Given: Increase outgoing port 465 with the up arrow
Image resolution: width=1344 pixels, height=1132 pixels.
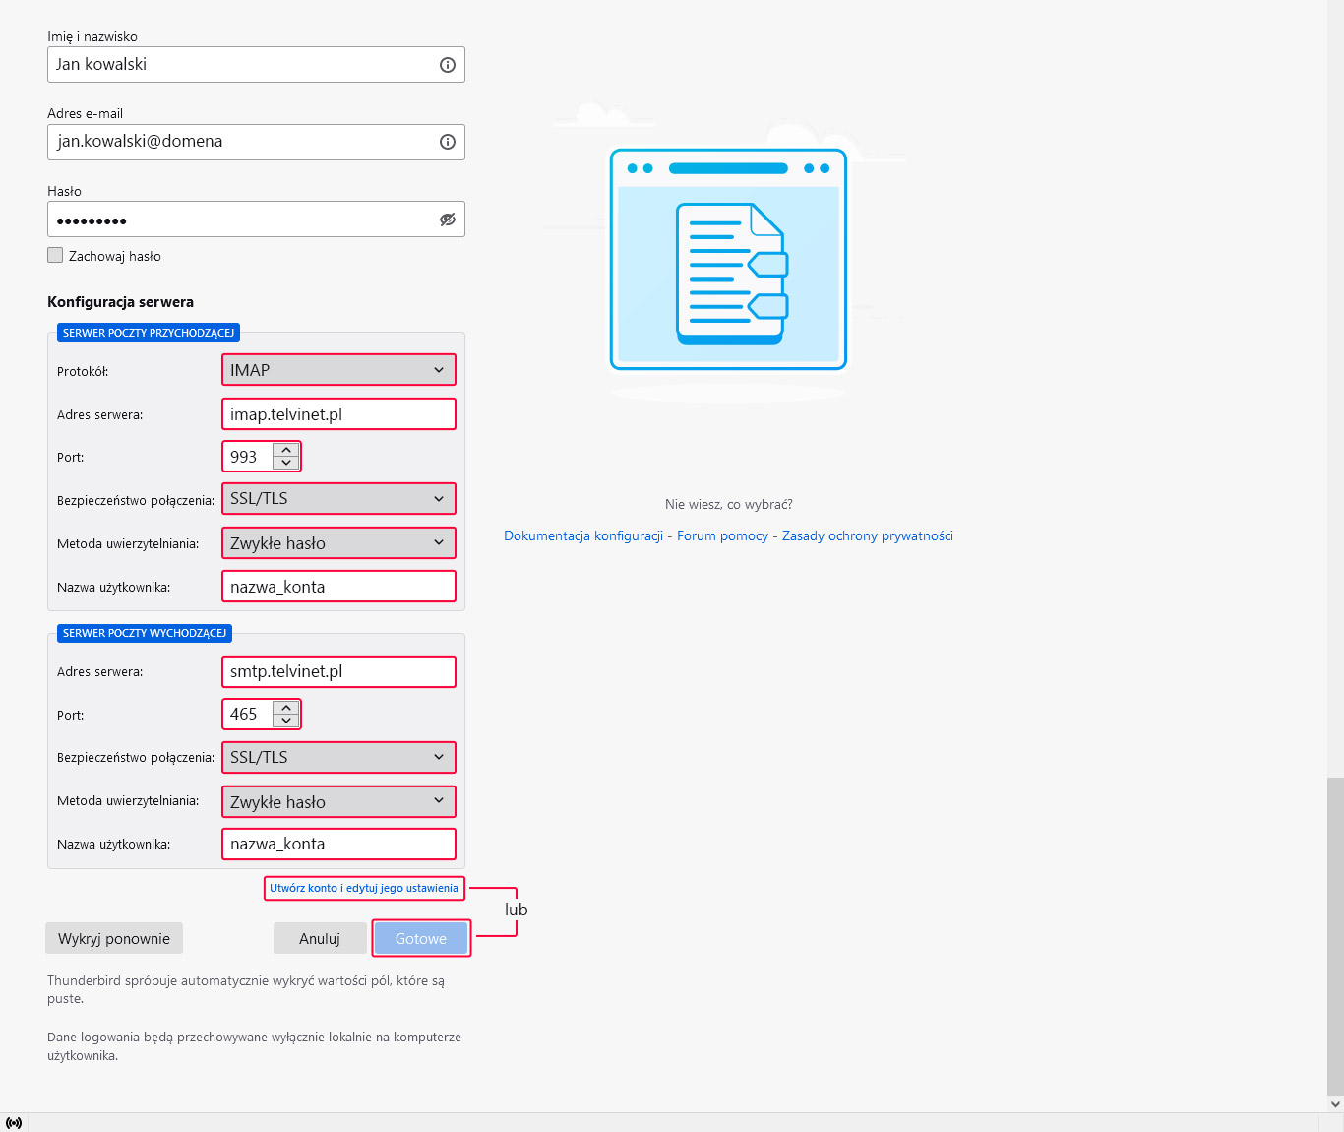Looking at the screenshot, I should (x=286, y=708).
